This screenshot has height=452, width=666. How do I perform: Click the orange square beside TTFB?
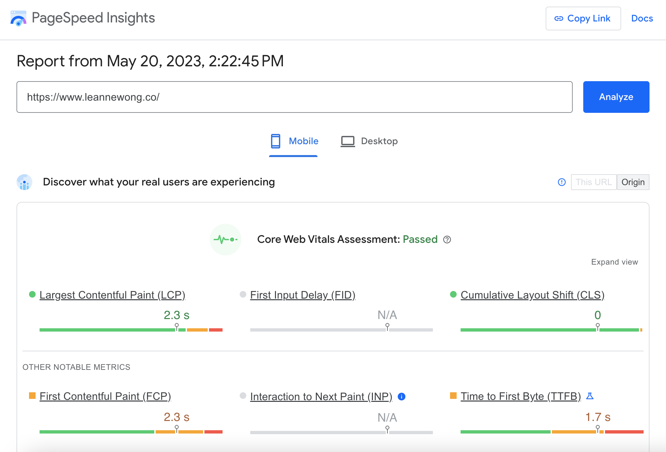[453, 396]
